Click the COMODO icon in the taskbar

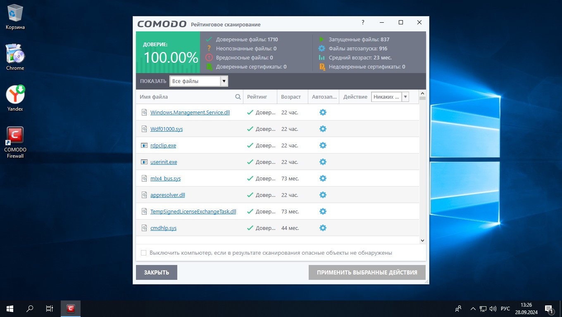tap(71, 308)
